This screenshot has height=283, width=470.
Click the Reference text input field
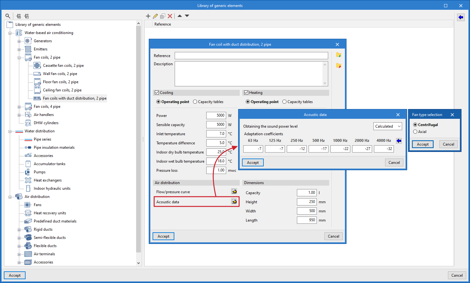pyautogui.click(x=251, y=56)
